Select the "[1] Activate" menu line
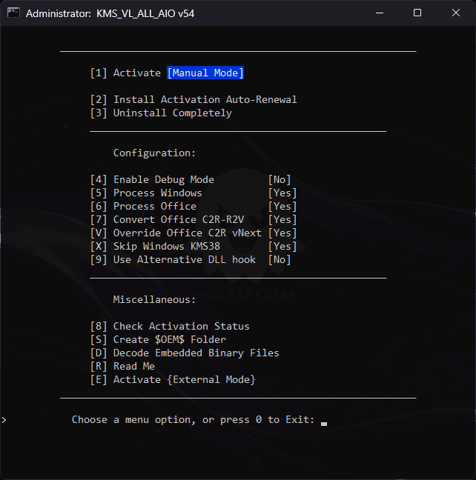 [167, 73]
